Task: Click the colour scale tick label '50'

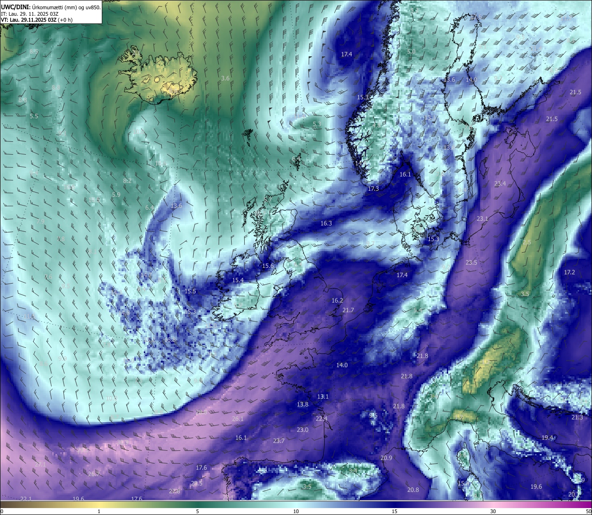Action: click(588, 511)
